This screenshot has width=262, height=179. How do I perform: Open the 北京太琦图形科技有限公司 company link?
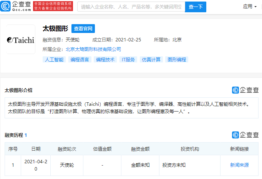coord(93,49)
